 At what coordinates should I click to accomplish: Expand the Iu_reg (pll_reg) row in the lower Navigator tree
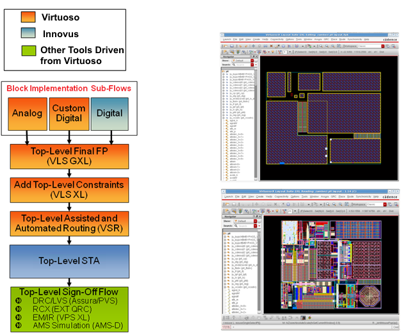[225, 284]
